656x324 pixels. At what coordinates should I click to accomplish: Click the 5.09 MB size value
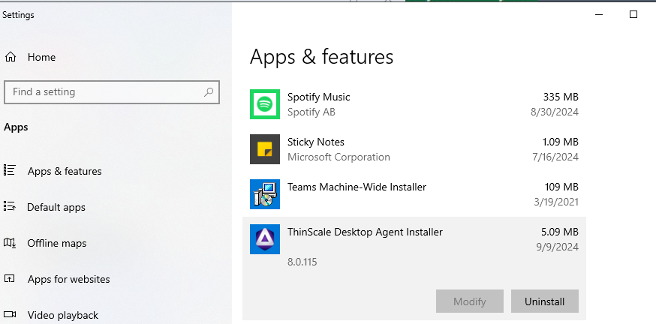click(x=560, y=232)
